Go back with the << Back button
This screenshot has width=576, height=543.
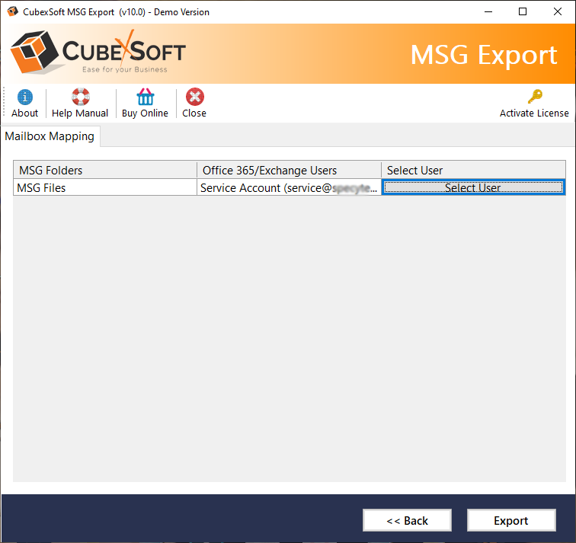point(407,520)
